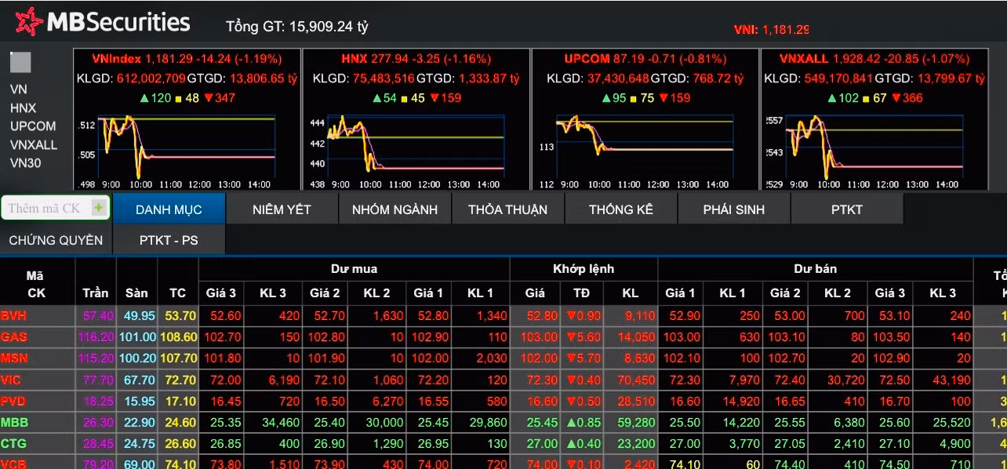Click the MB Securities logo
The image size is (1007, 469).
(103, 23)
